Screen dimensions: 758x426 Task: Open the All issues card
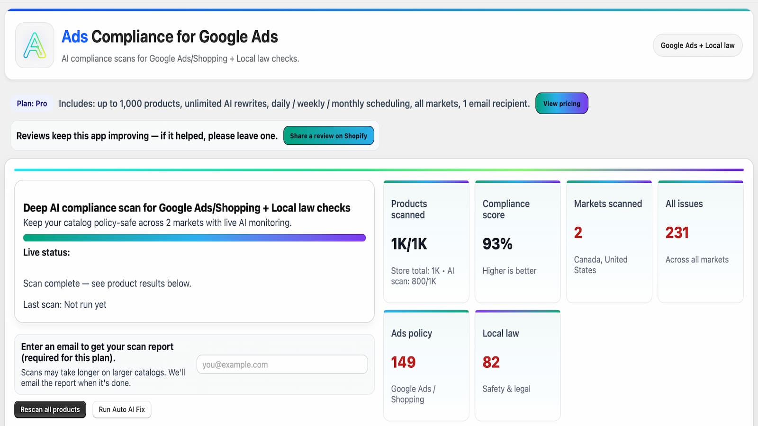(x=700, y=242)
